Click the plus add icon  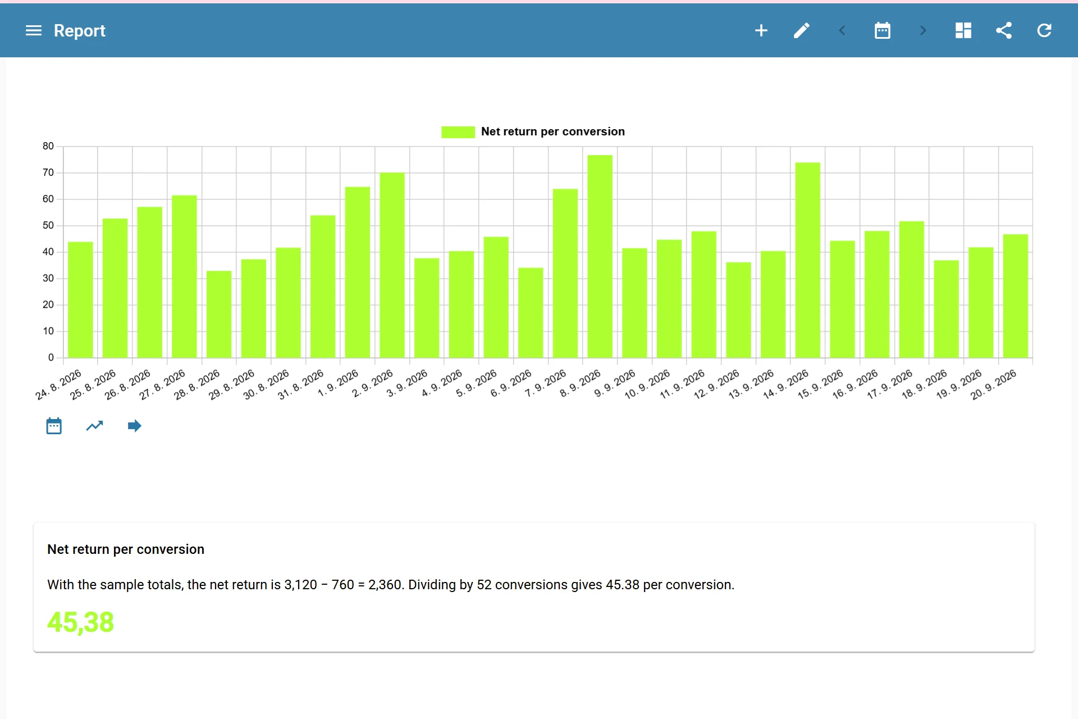tap(761, 30)
